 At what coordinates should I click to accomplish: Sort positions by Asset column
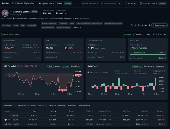pyautogui.click(x=7, y=111)
